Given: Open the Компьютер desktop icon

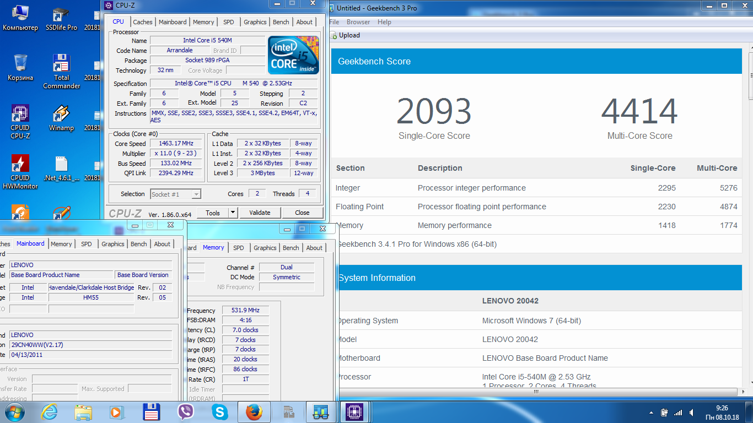Looking at the screenshot, I should coord(20,18).
